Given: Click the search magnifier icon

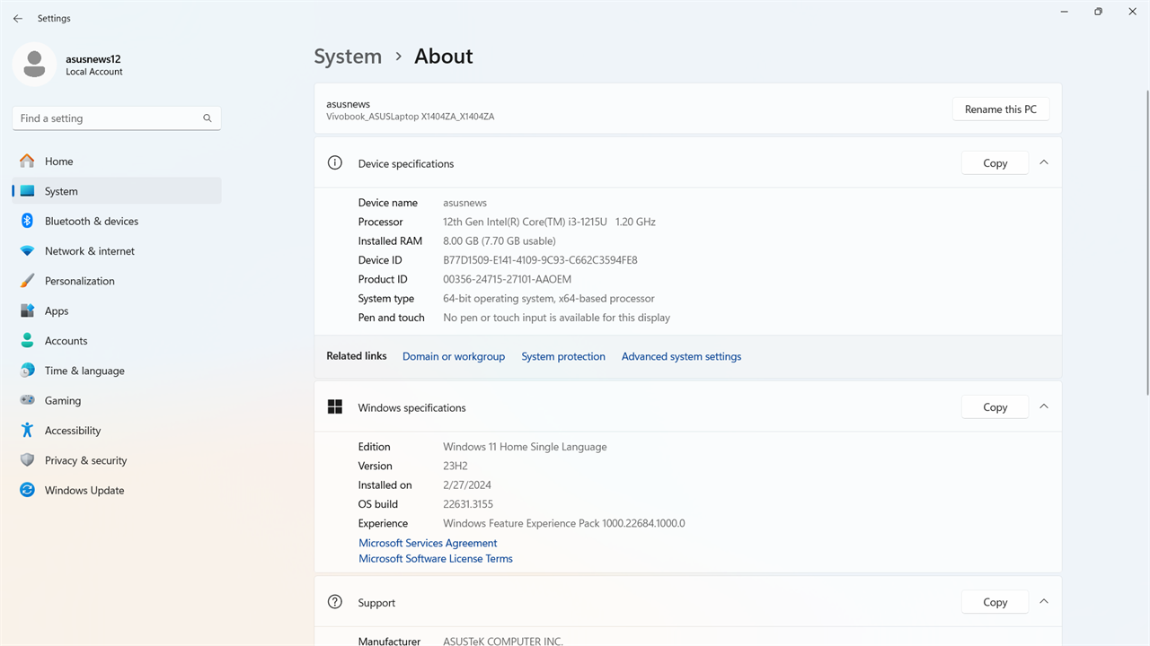Looking at the screenshot, I should (208, 118).
